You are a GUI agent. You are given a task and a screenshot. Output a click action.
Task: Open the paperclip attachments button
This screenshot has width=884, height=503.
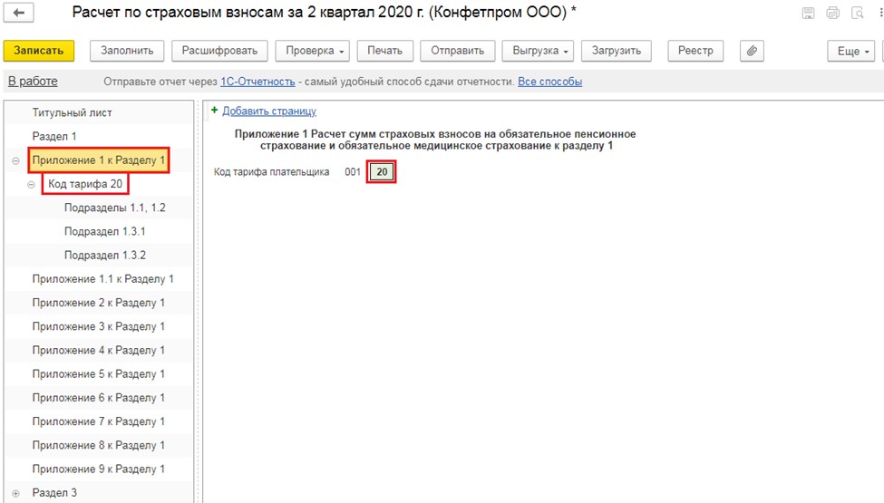[x=752, y=51]
